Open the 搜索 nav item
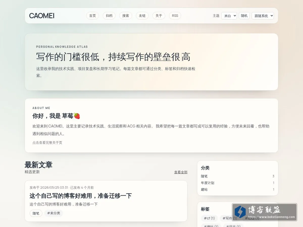303x227 pixels. pos(126,16)
